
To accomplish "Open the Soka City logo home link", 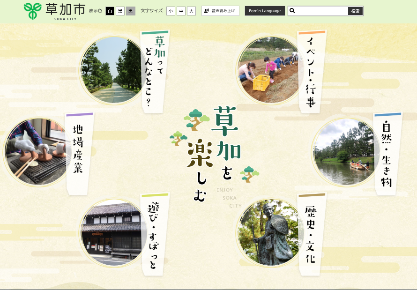I will tap(54, 11).
